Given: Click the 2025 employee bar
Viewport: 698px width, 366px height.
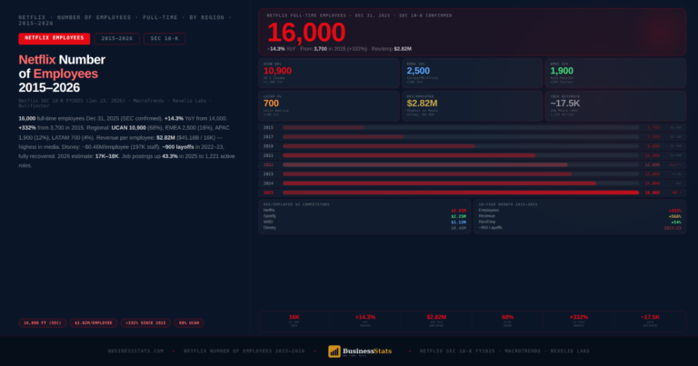Looking at the screenshot, I should [461, 193].
